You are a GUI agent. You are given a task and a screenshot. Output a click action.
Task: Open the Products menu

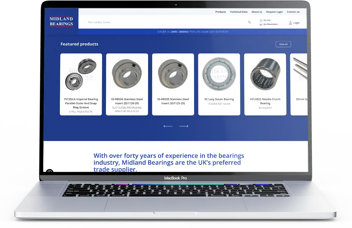(221, 12)
